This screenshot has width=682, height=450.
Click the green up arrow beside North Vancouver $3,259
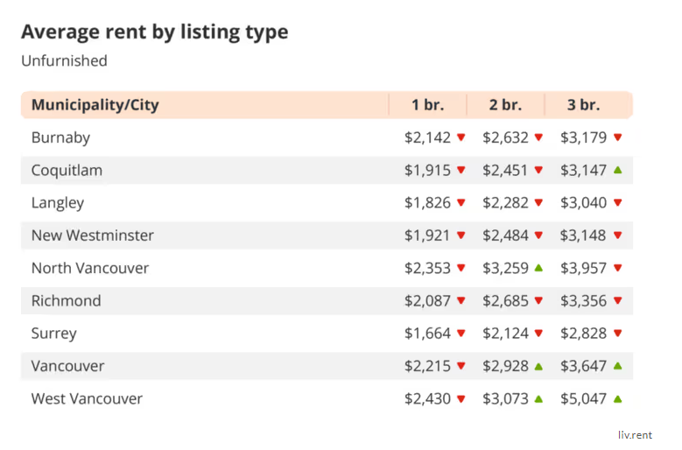[x=538, y=268]
